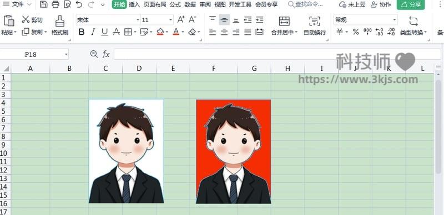
Task: Open the 审阅 tab
Action: coord(205,4)
